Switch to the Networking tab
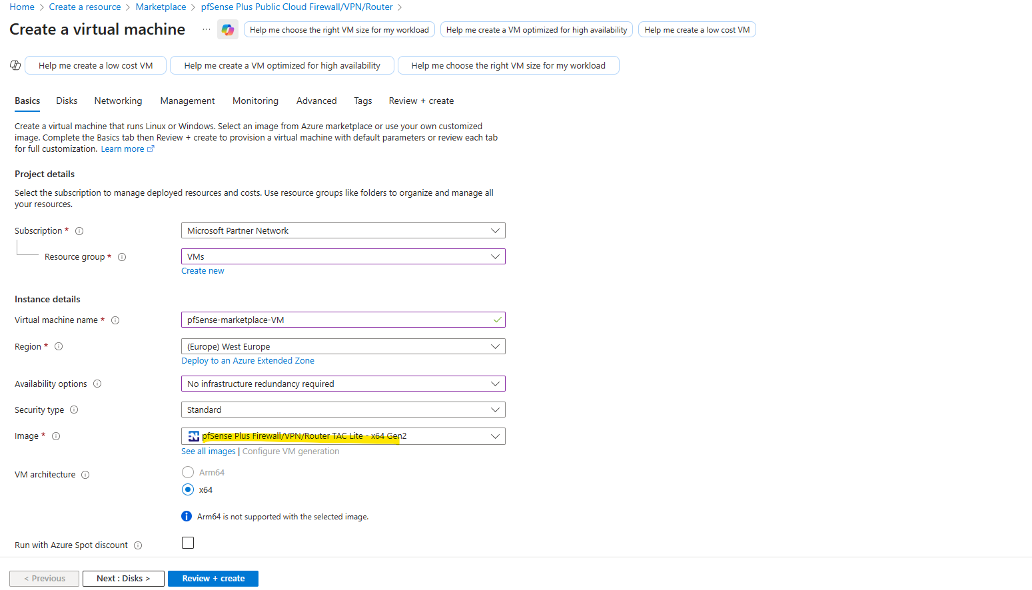1032x590 pixels. tap(118, 101)
